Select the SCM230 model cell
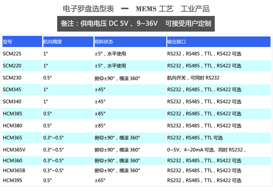Screen dimensions: 273x192 (12, 78)
